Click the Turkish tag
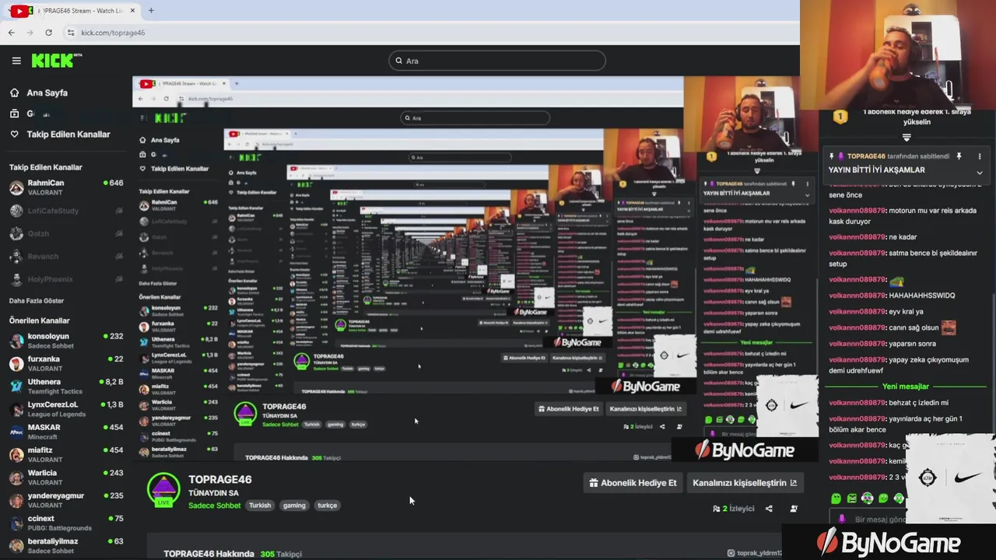 pyautogui.click(x=260, y=506)
